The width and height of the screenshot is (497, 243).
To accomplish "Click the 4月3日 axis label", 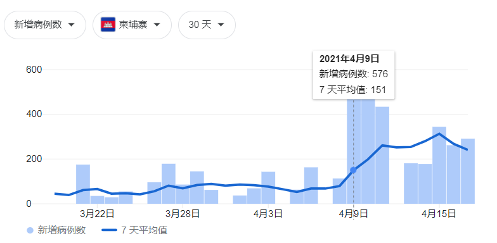I will coord(268,214).
